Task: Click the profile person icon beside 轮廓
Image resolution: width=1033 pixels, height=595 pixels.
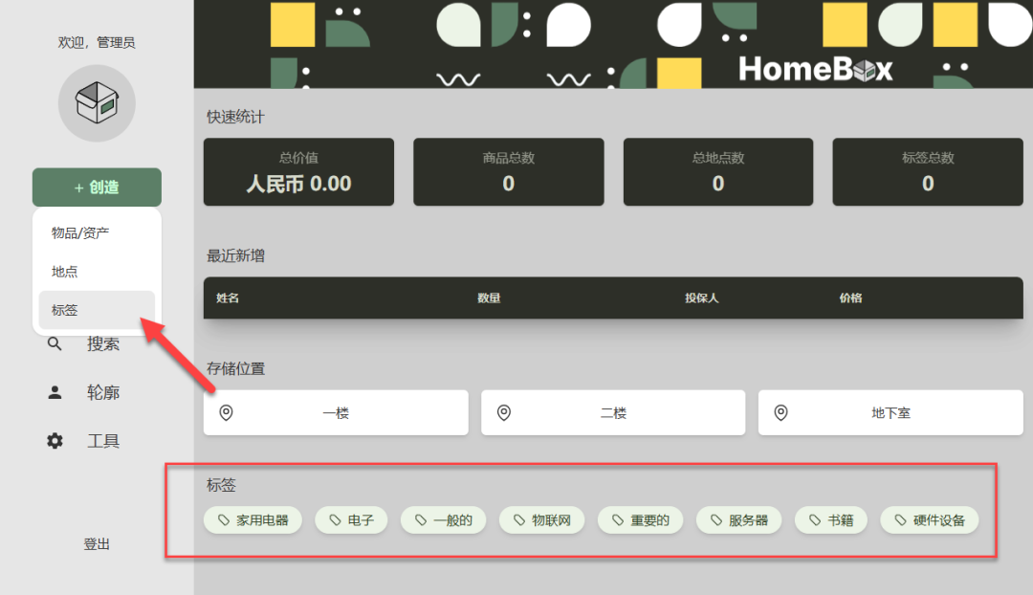Action: [55, 391]
